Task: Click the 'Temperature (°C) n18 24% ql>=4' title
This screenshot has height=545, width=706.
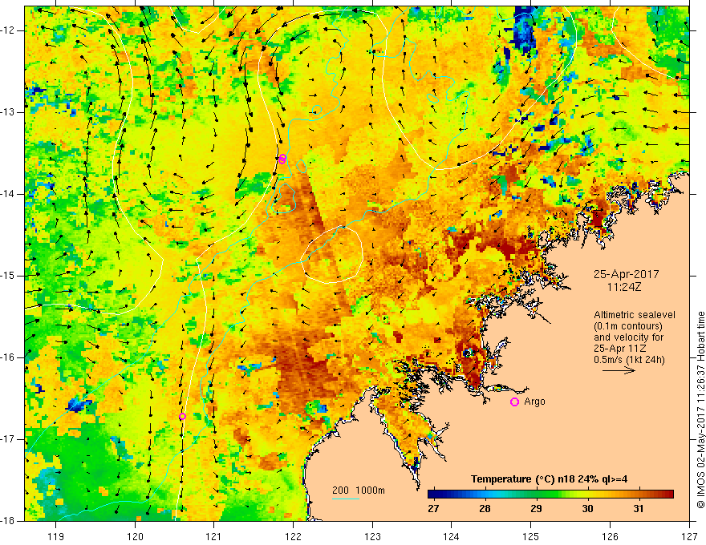Action: [549, 479]
